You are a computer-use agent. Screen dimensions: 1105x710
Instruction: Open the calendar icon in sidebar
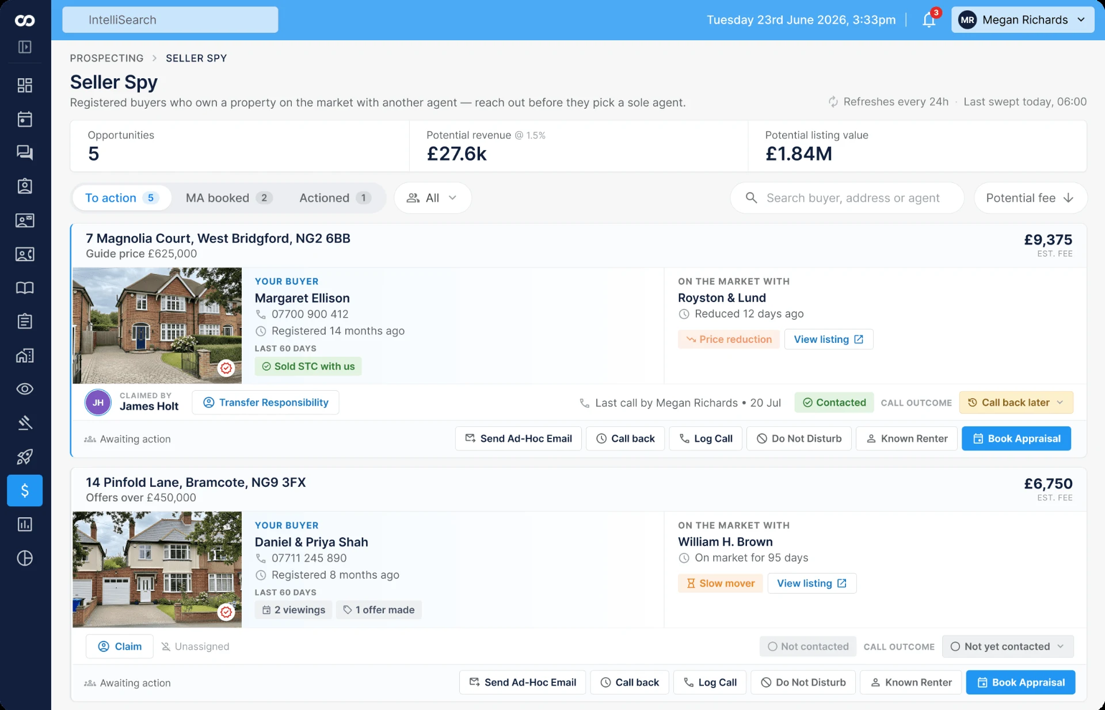[25, 119]
